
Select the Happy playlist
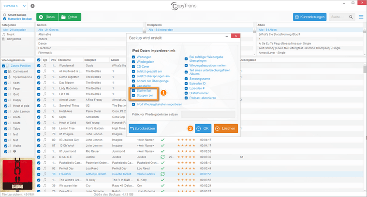17,100
